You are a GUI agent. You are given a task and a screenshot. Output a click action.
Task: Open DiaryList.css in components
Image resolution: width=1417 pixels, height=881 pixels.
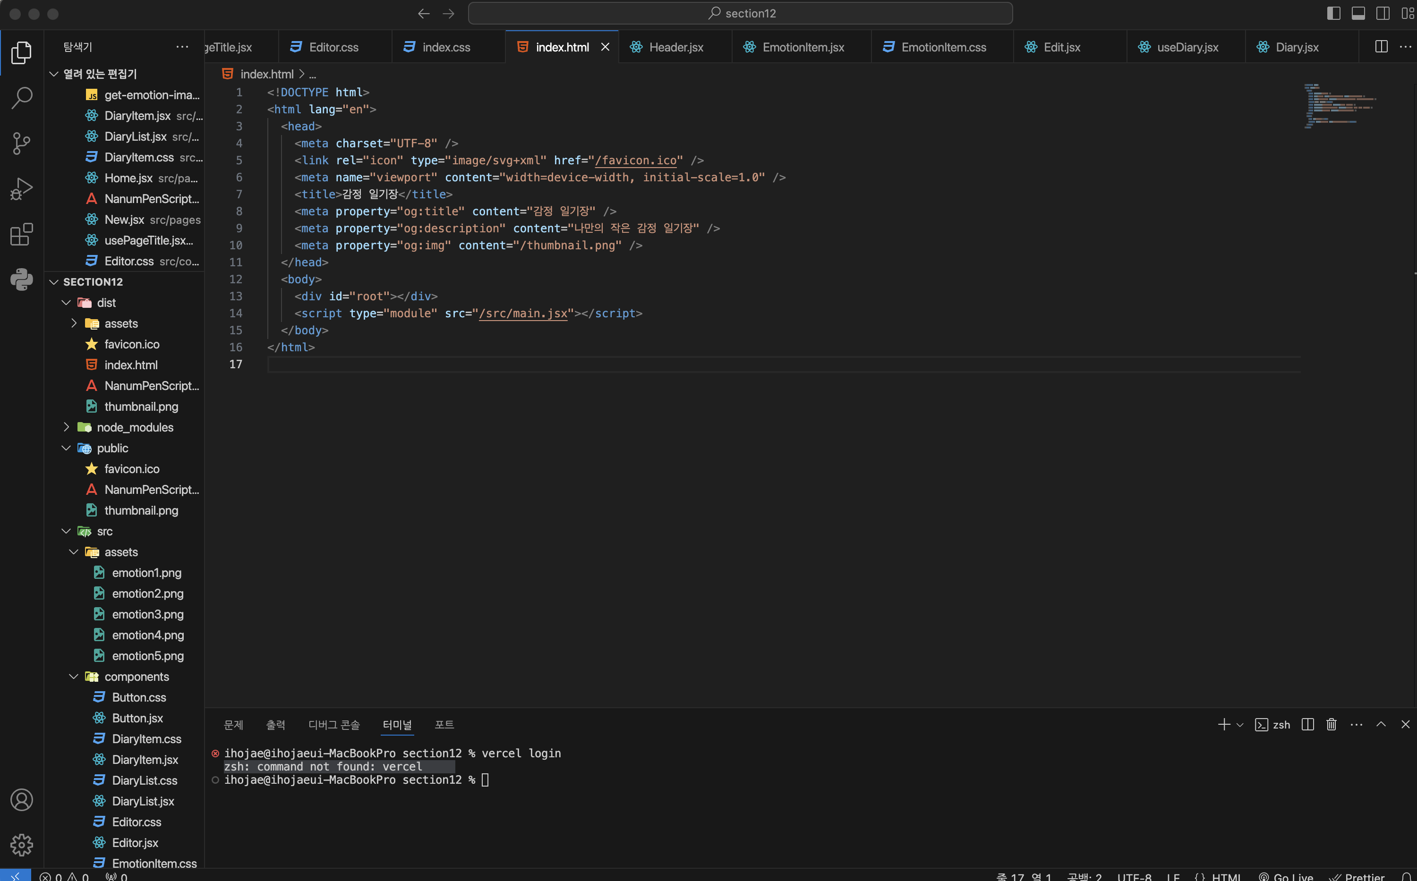[x=124, y=780]
